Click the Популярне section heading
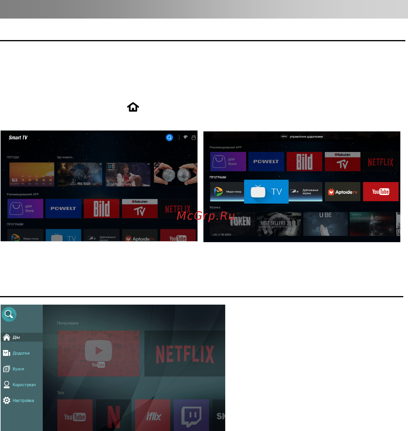The image size is (408, 431). tap(68, 323)
